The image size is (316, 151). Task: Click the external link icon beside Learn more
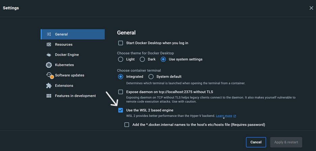235,116
